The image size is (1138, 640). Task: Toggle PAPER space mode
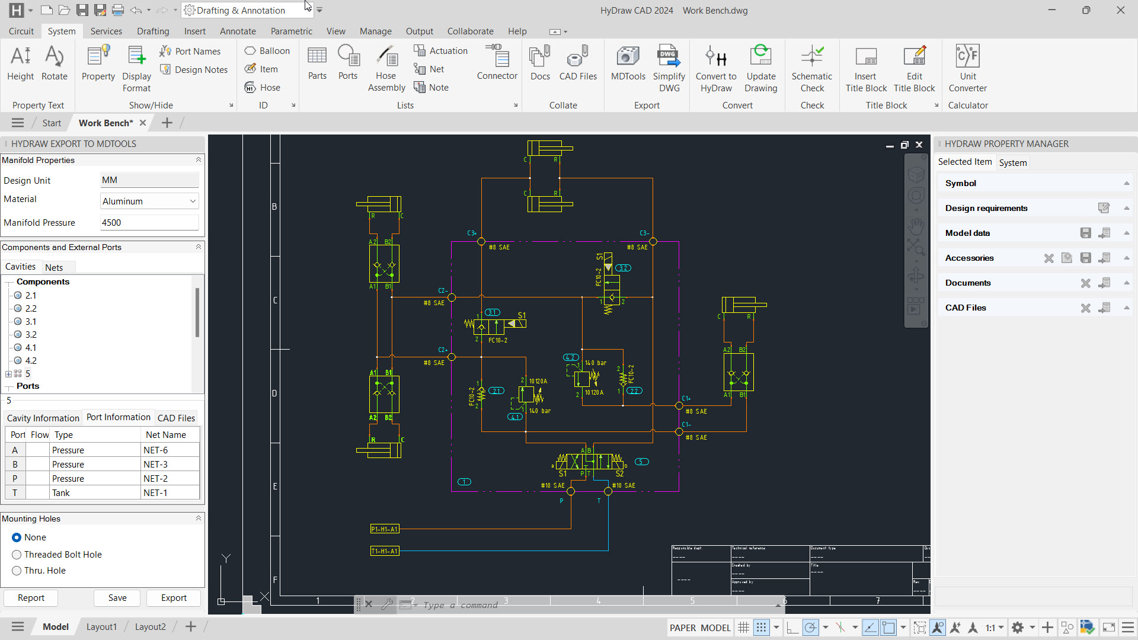[x=683, y=628]
